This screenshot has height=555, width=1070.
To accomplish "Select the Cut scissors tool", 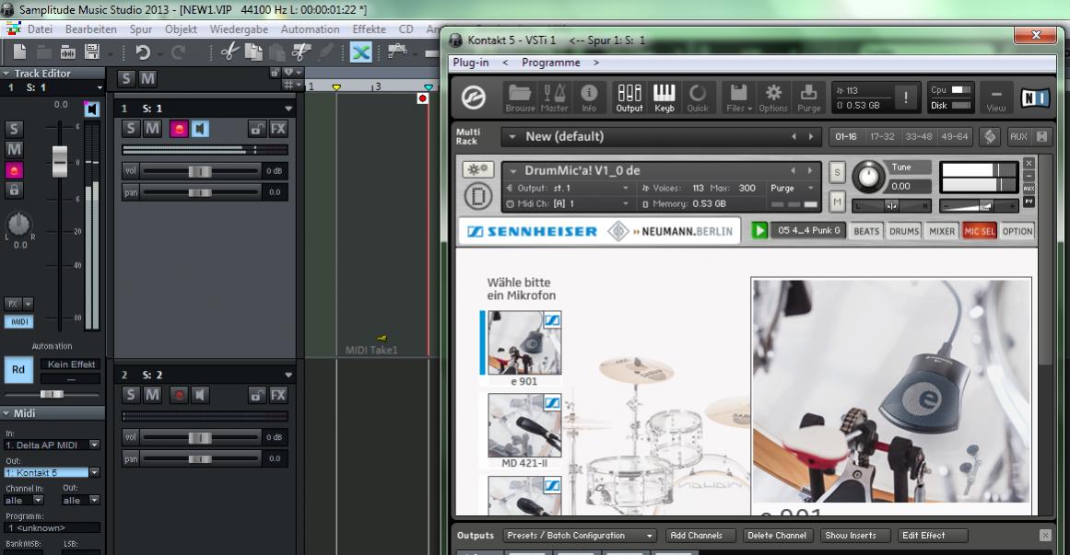I will coord(229,52).
